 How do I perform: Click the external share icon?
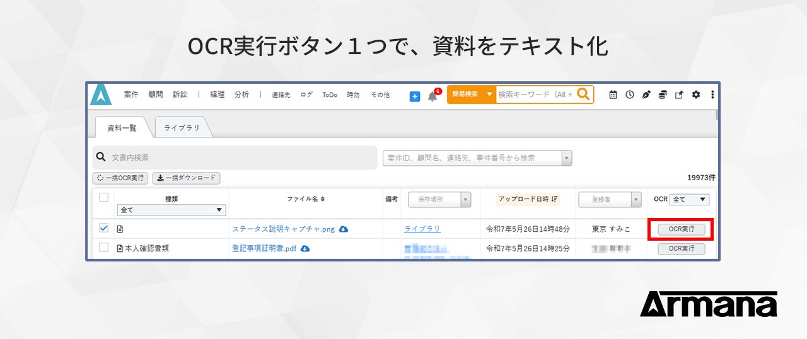tap(679, 95)
